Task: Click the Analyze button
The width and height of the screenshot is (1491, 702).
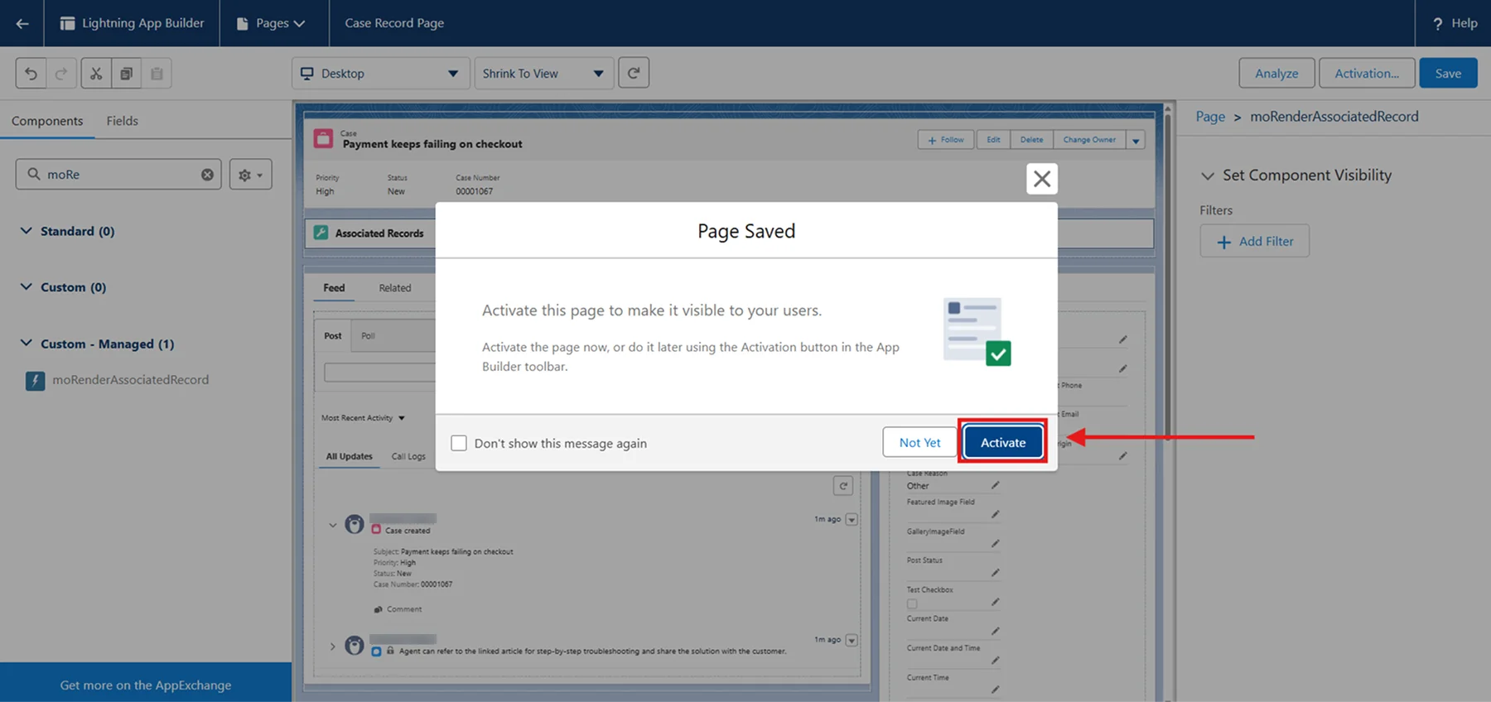Action: pyautogui.click(x=1276, y=73)
